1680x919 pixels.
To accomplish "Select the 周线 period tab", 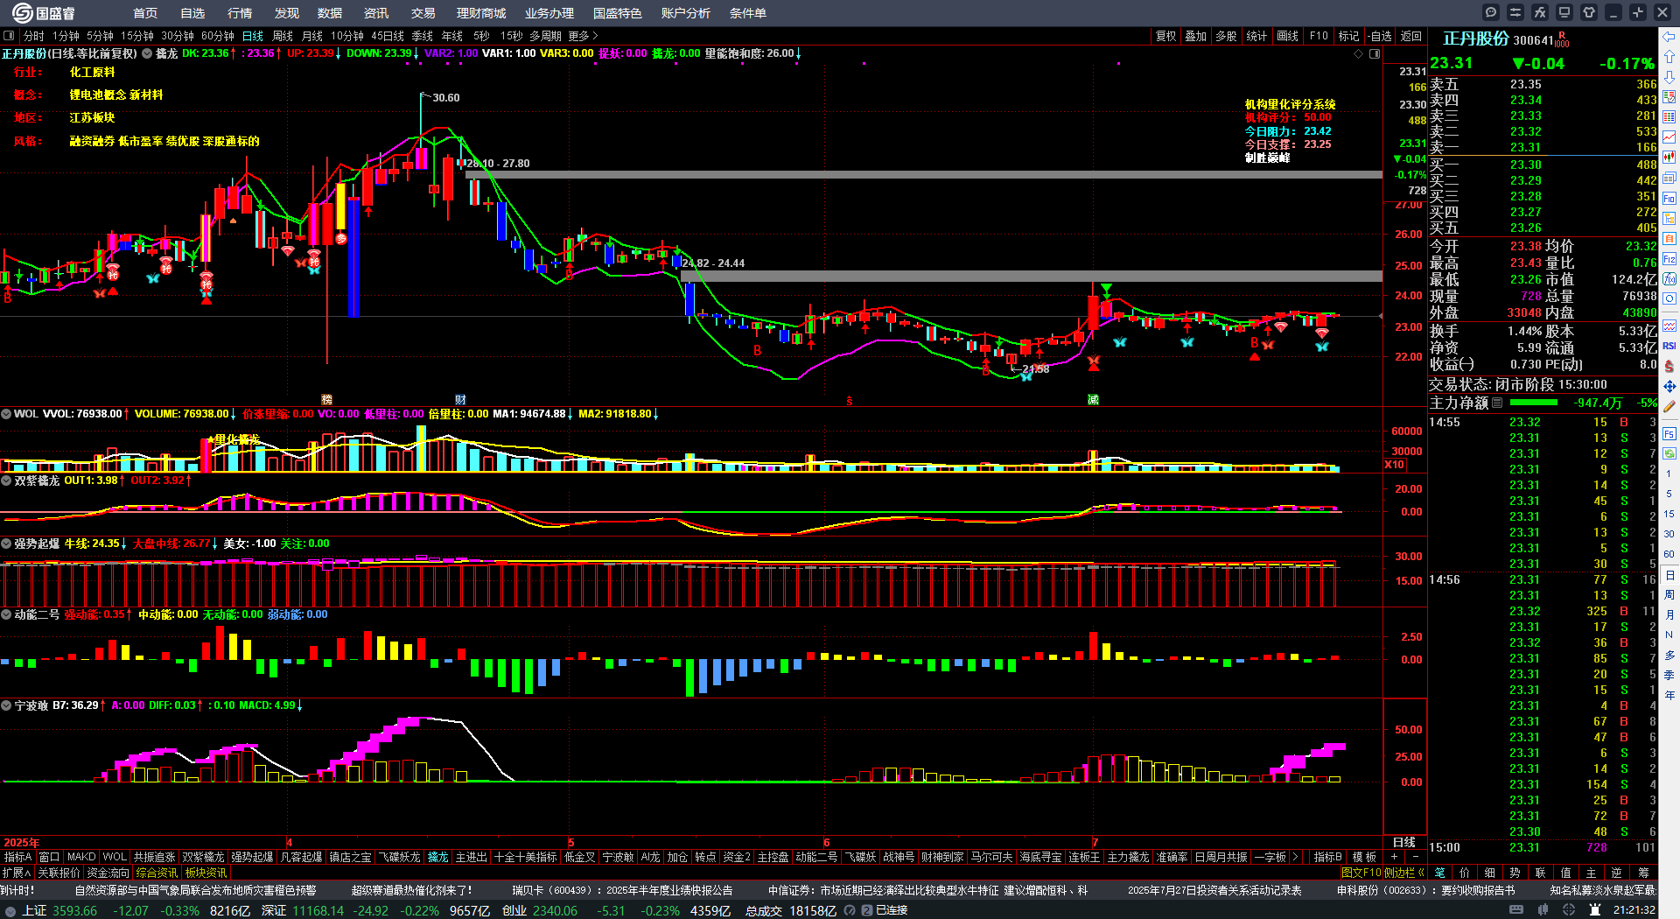I will tap(283, 36).
